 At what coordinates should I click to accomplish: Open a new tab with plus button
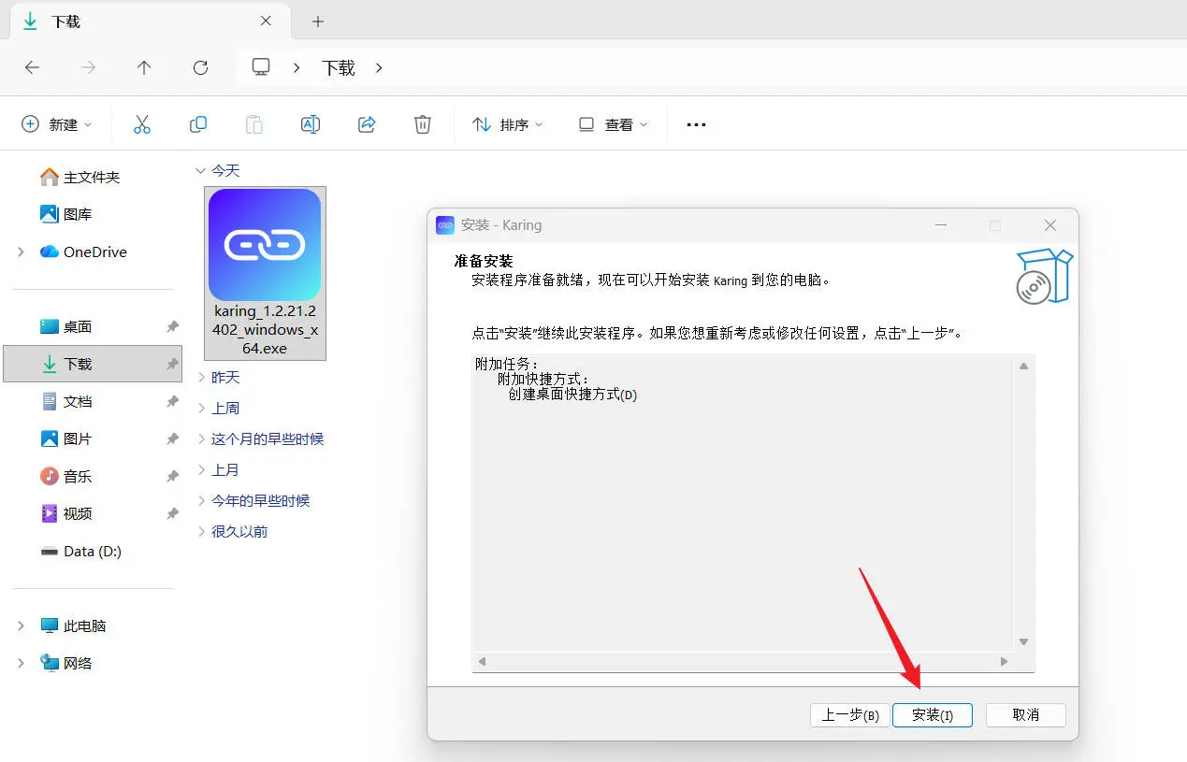(318, 21)
